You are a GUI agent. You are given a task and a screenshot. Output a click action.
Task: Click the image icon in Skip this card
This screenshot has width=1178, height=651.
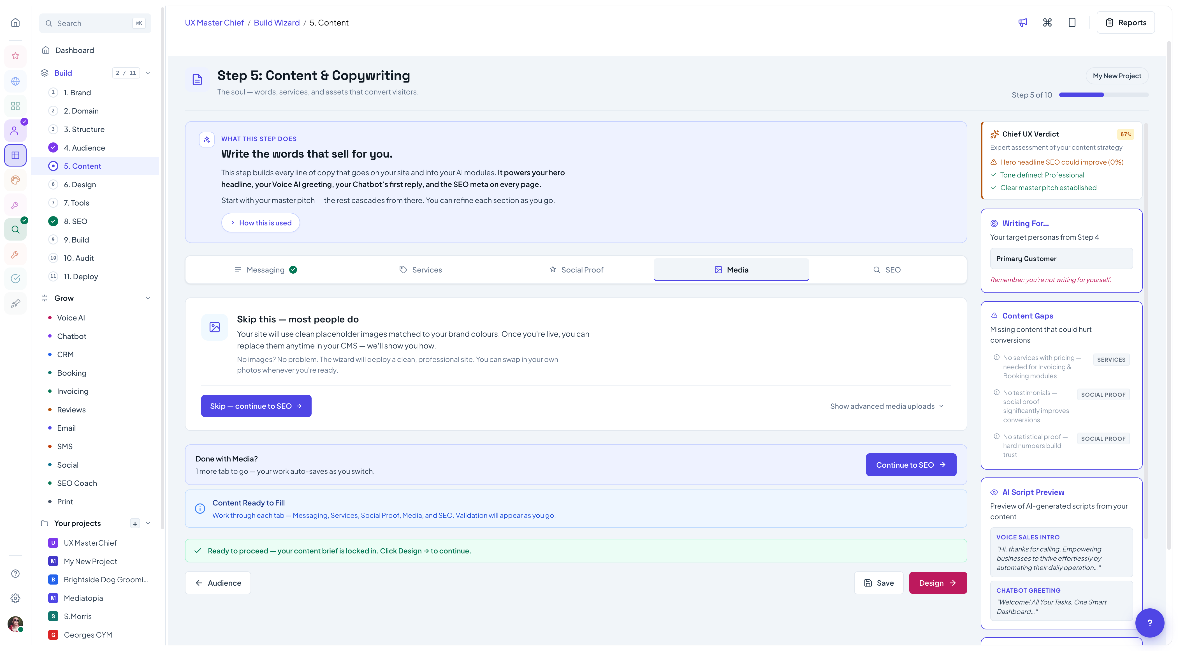[214, 327]
